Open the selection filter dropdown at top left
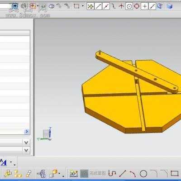Image resolution: width=181 pixels, height=181 pixels. tap(15, 6)
